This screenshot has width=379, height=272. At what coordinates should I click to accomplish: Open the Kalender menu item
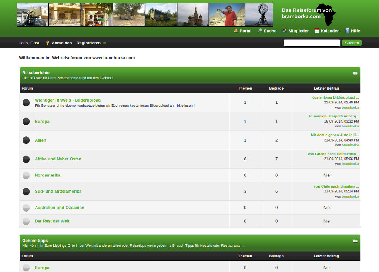pyautogui.click(x=329, y=31)
